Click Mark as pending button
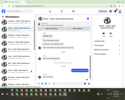This screenshot has width=125, height=100. pos(51,28)
